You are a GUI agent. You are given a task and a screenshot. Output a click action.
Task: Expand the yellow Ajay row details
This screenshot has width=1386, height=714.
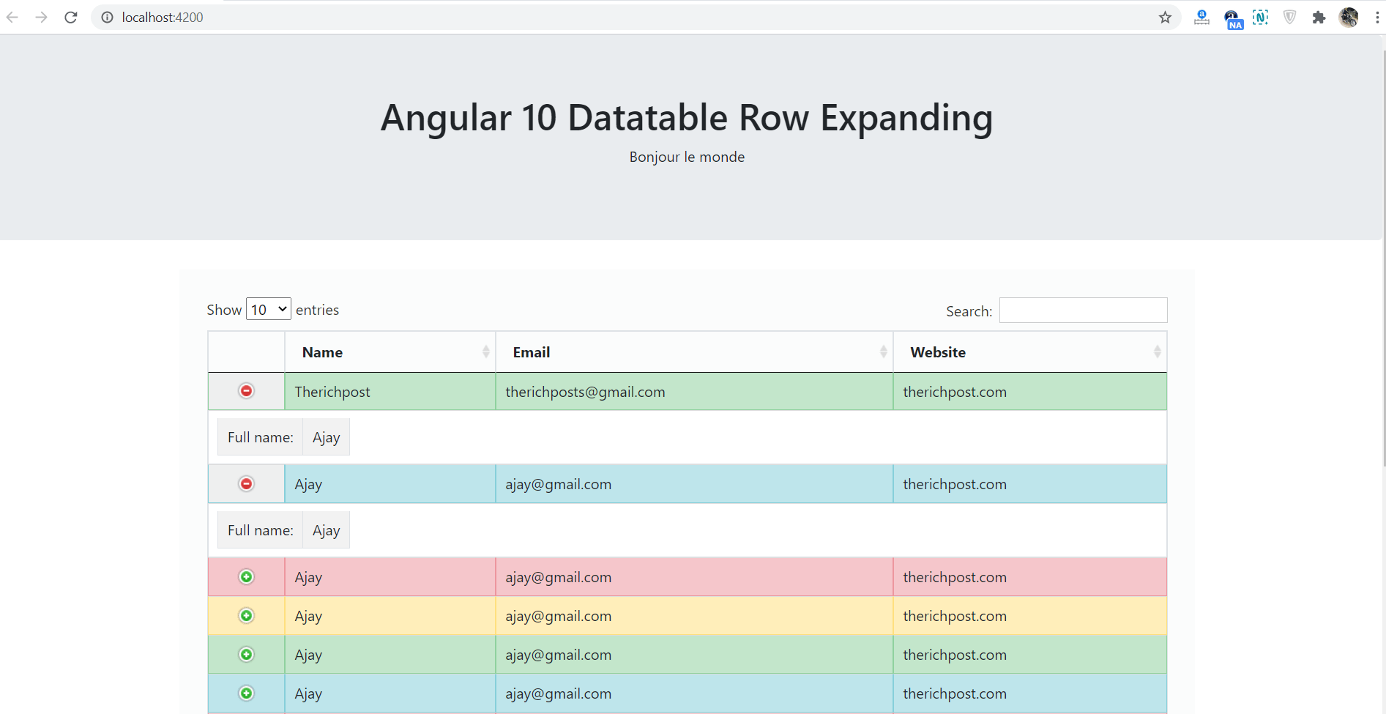[247, 616]
